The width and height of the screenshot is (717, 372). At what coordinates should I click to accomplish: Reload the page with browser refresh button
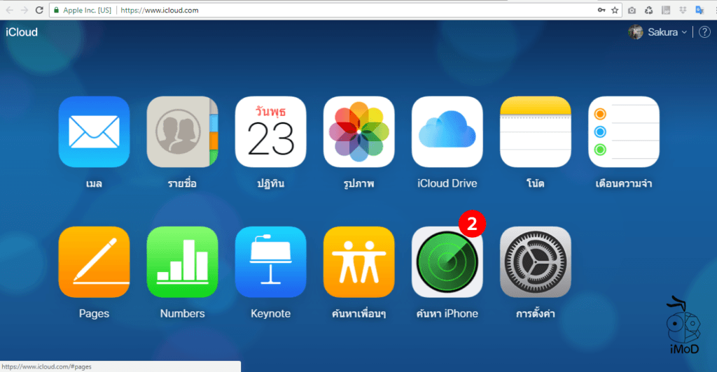click(x=39, y=10)
